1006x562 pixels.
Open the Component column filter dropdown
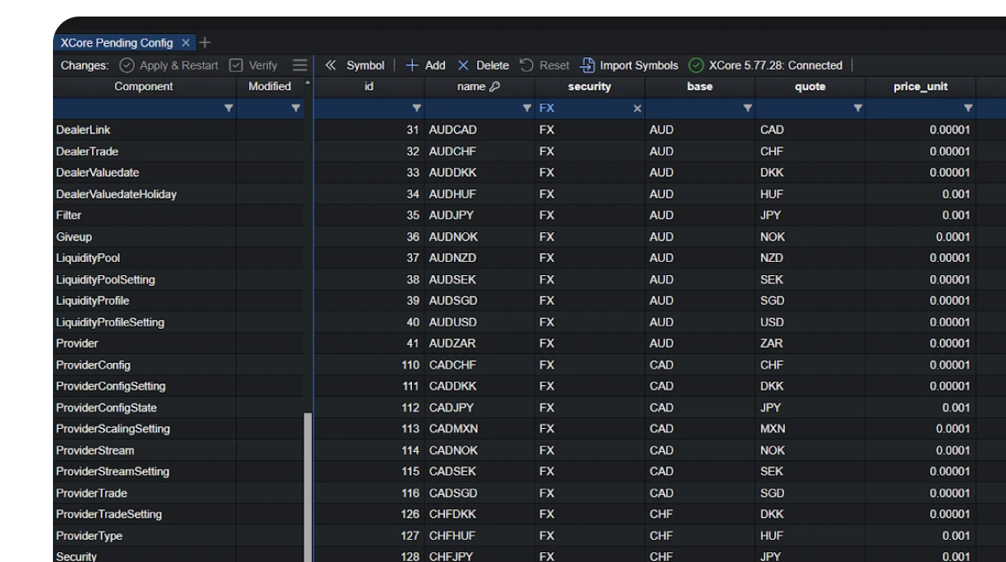(229, 108)
